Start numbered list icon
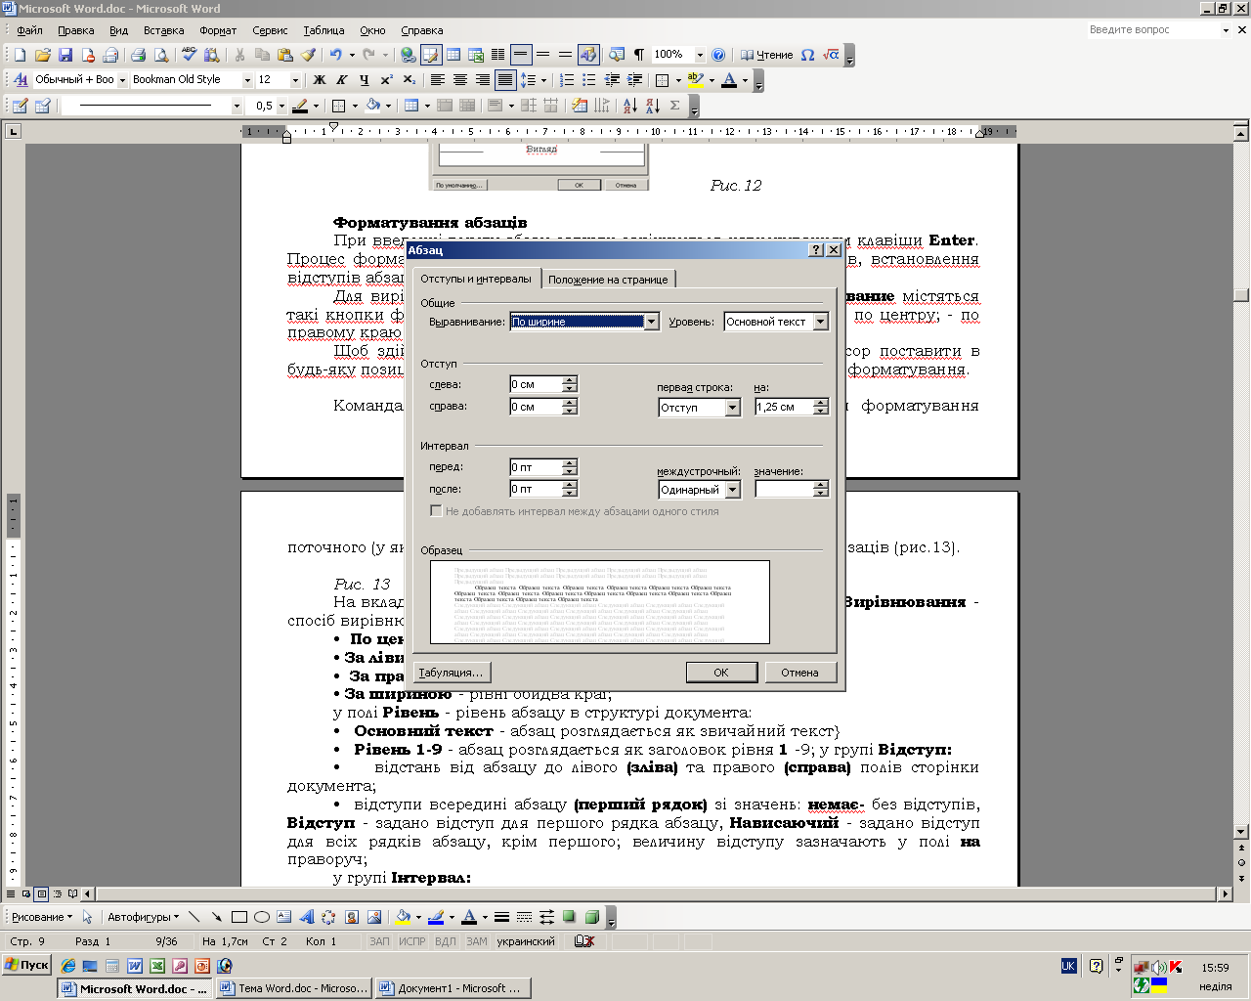Viewport: 1251px width, 1001px height. (567, 80)
